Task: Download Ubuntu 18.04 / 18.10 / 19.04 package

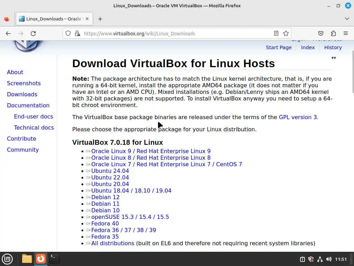Action: (131, 190)
